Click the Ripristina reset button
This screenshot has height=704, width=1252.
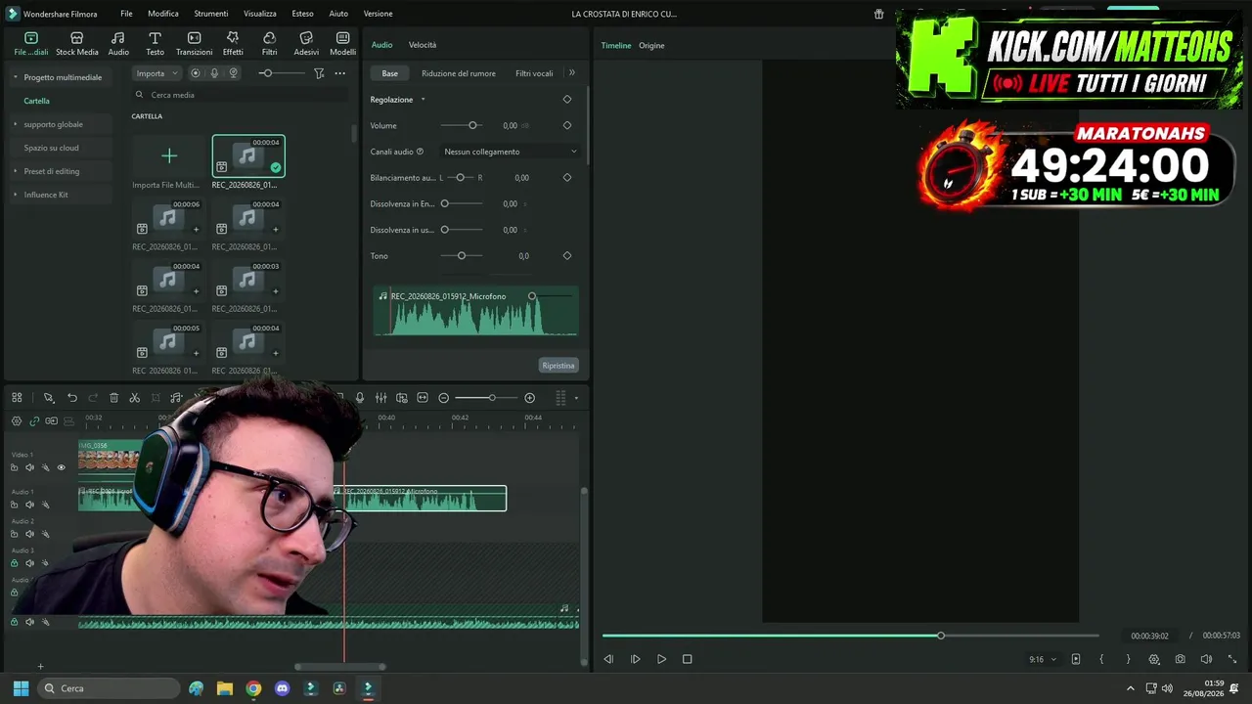click(559, 366)
